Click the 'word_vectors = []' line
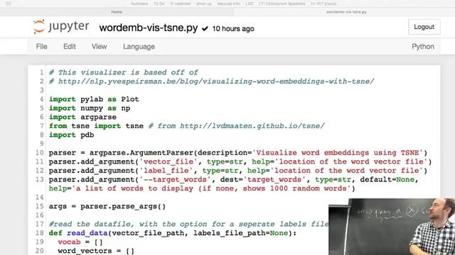Image resolution: width=455 pixels, height=255 pixels. [x=96, y=251]
